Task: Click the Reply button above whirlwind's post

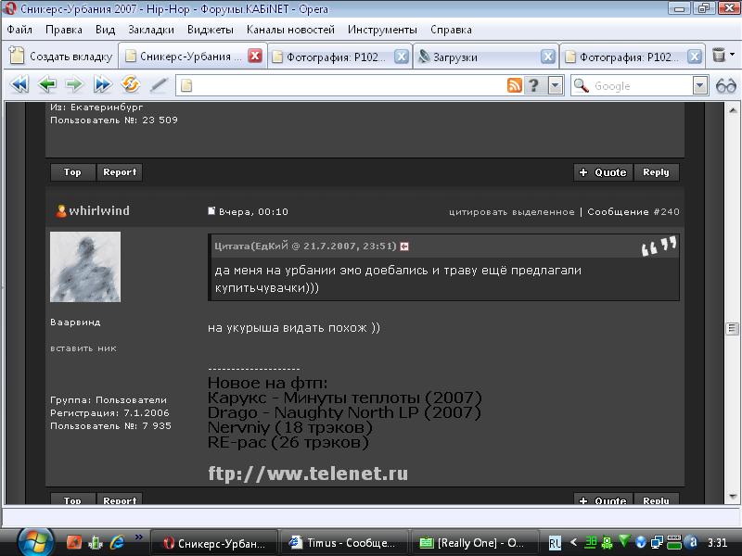Action: click(656, 172)
